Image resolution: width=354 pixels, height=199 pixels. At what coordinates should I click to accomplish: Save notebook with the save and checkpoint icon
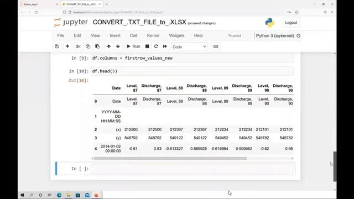pyautogui.click(x=56, y=46)
